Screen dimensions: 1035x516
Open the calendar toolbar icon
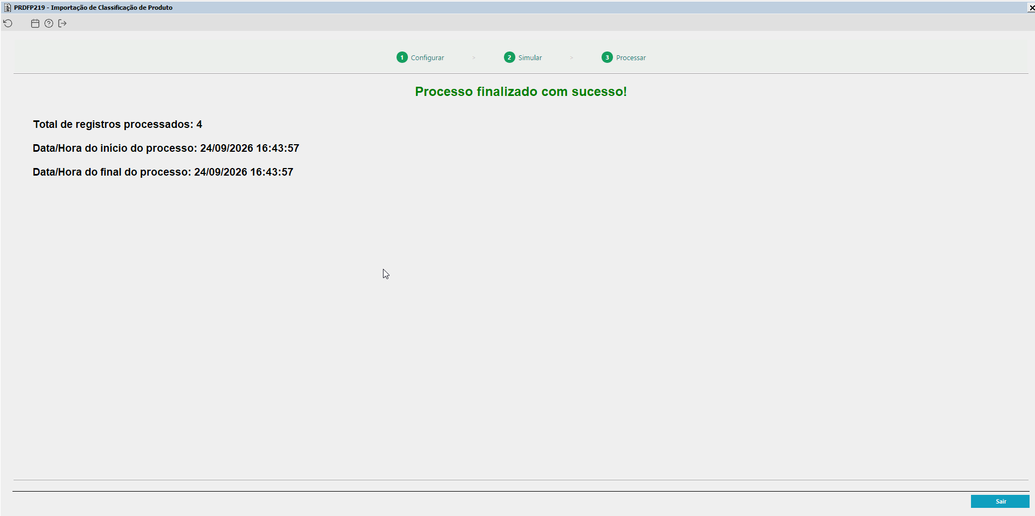point(35,23)
